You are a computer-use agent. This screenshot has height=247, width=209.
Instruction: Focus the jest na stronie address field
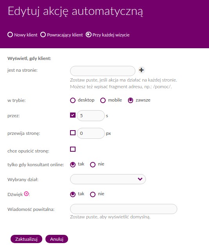tap(103, 71)
